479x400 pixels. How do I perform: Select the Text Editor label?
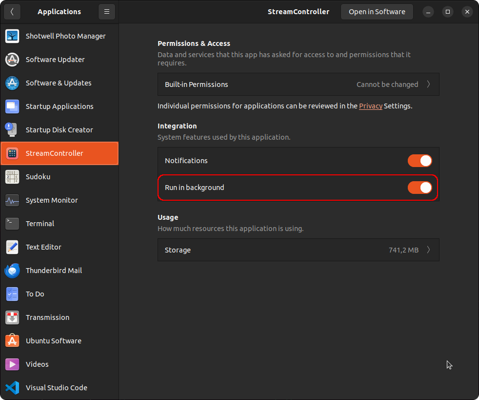pos(43,247)
